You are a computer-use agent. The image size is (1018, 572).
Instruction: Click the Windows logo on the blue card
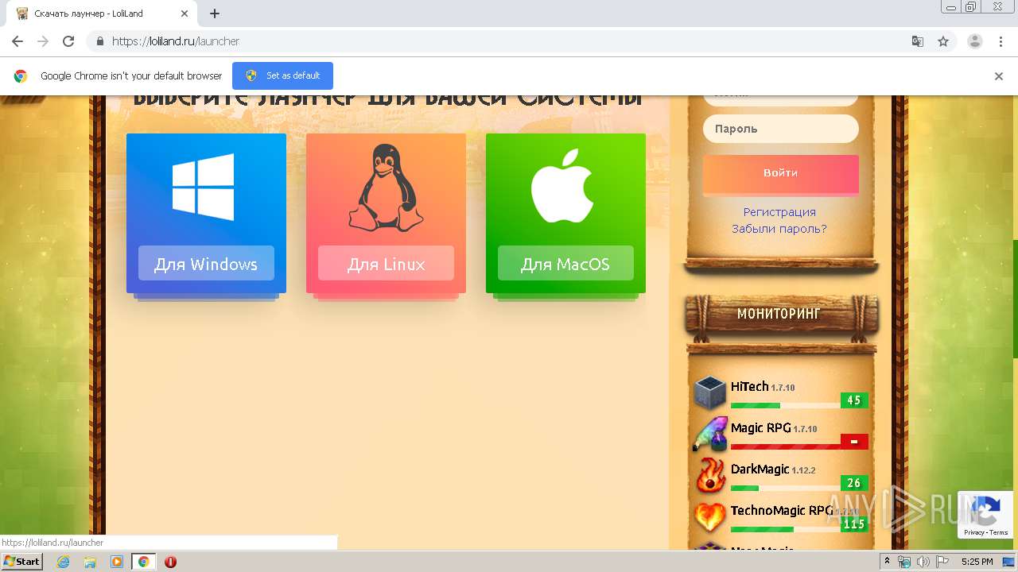click(x=203, y=187)
